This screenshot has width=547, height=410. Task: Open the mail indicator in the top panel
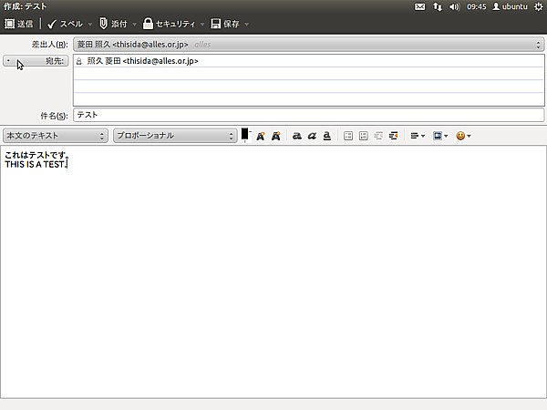click(x=419, y=6)
